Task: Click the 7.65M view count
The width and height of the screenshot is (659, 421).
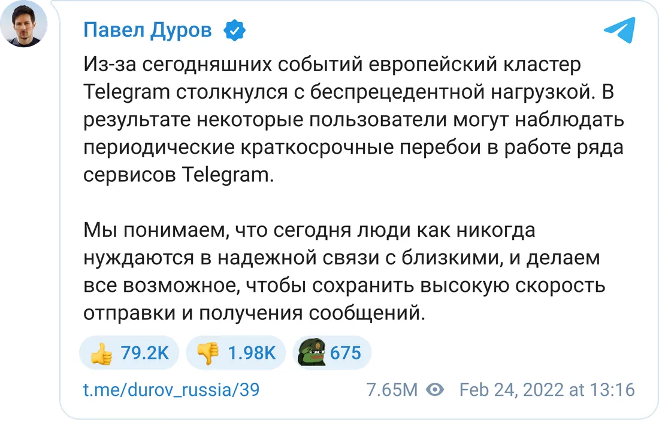Action: point(392,391)
